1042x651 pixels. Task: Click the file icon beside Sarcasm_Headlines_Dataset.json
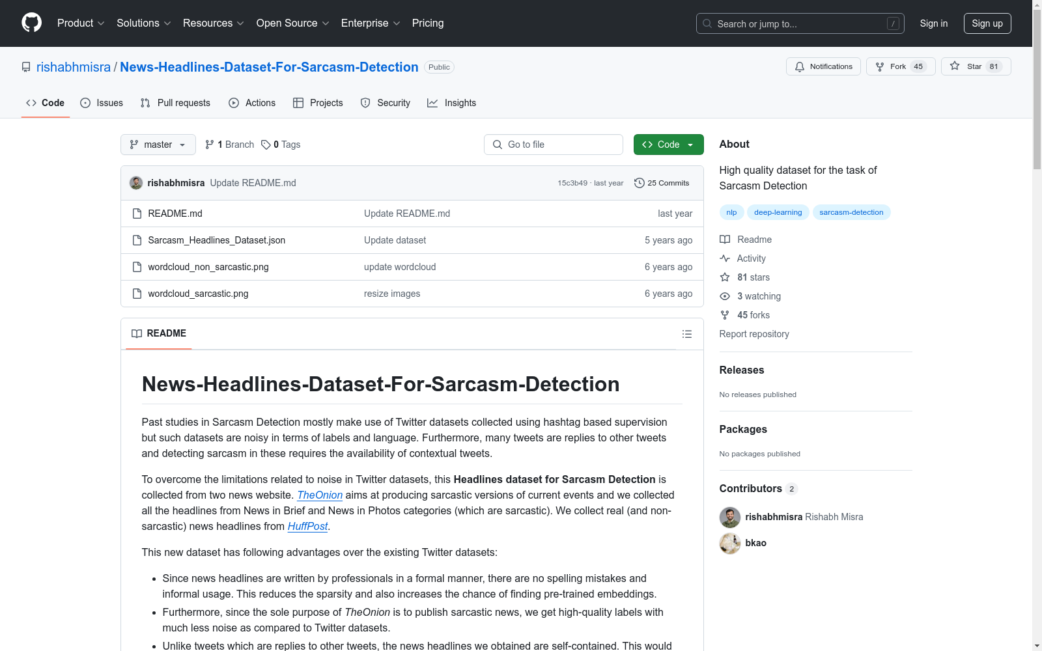tap(137, 240)
